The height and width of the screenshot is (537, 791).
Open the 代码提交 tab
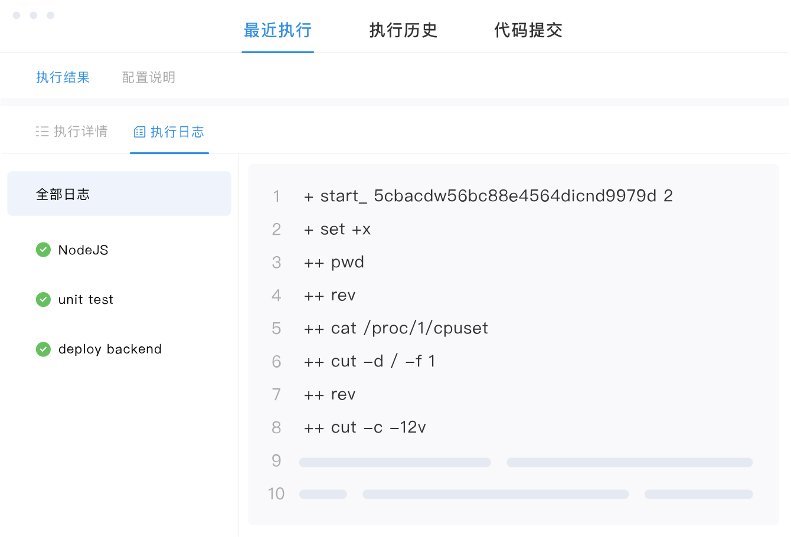[528, 30]
